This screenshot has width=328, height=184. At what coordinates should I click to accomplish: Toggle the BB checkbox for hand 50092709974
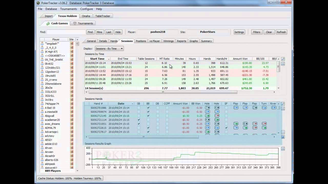148,112
